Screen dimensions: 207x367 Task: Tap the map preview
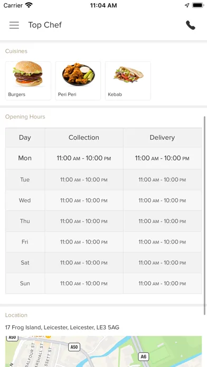click(103, 352)
